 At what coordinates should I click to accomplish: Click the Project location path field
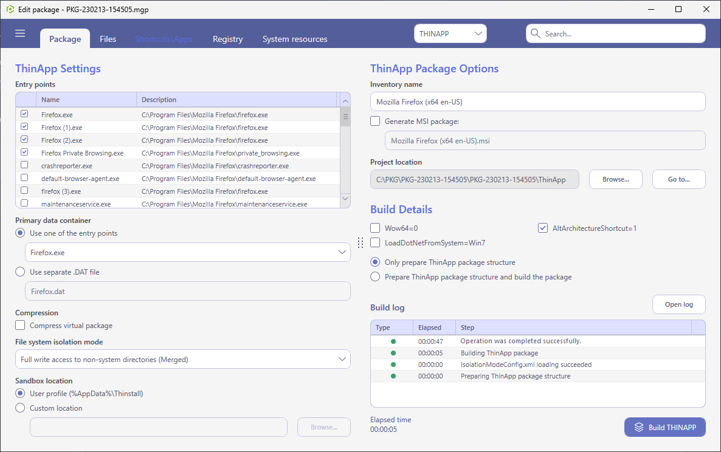[475, 179]
